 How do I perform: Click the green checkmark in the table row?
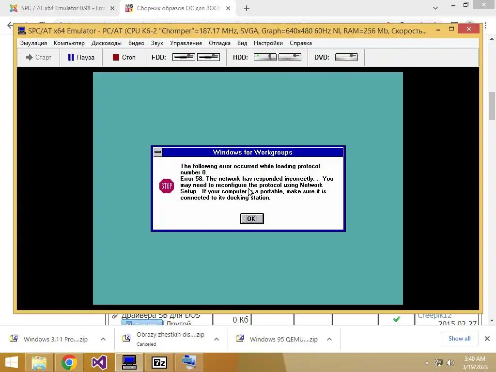pos(396,319)
